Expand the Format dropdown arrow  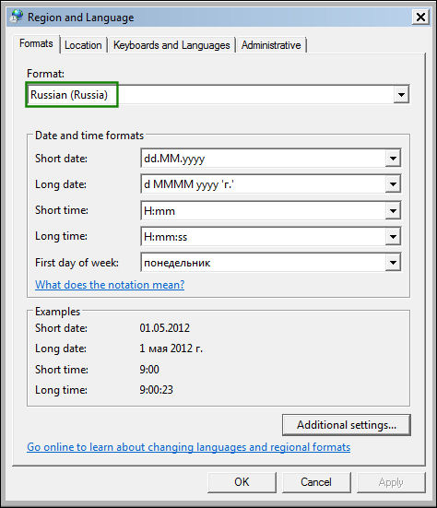(x=401, y=95)
